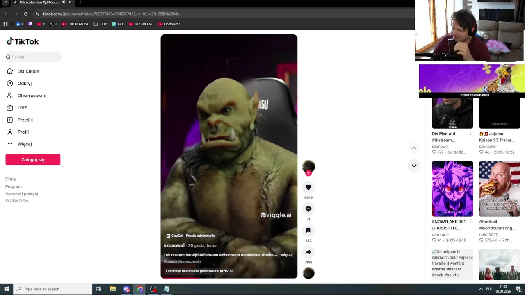
Task: Open site information icon in the address bar
Action: 37,14
